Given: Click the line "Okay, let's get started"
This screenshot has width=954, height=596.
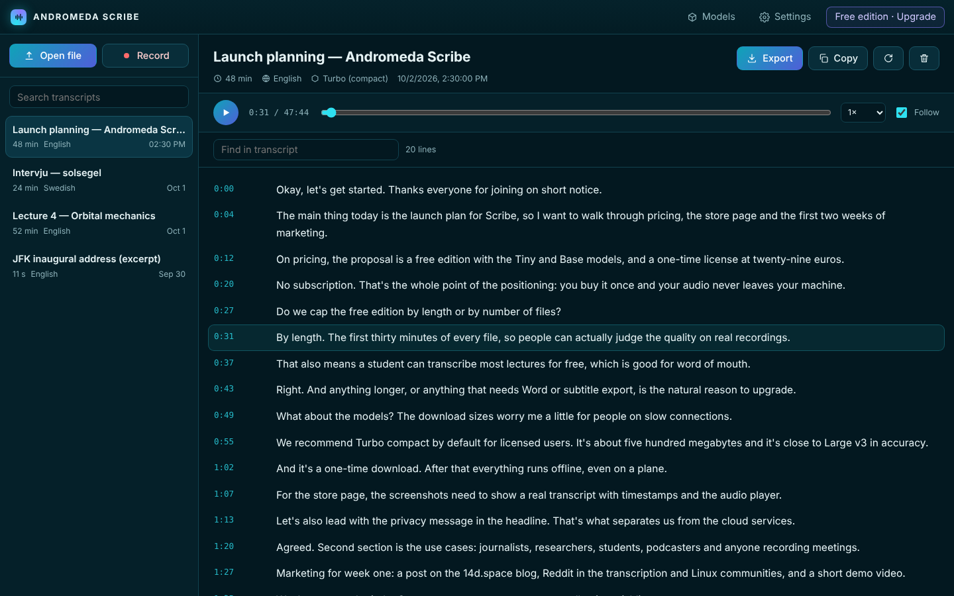Looking at the screenshot, I should pyautogui.click(x=439, y=190).
